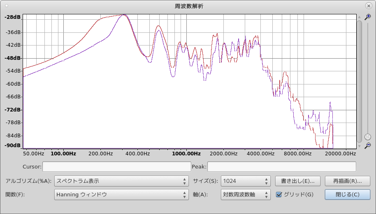
Task: Click the zoom in magnifier icon
Action: pyautogui.click(x=368, y=17)
